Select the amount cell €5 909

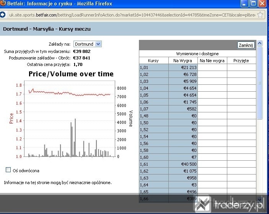(x=183, y=81)
